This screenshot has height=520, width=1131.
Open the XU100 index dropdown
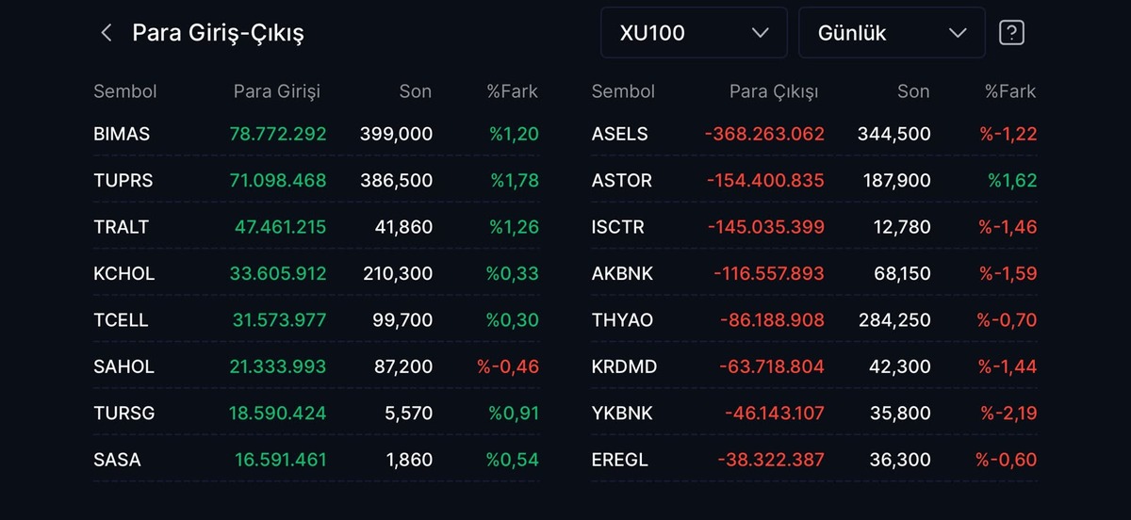coord(694,33)
